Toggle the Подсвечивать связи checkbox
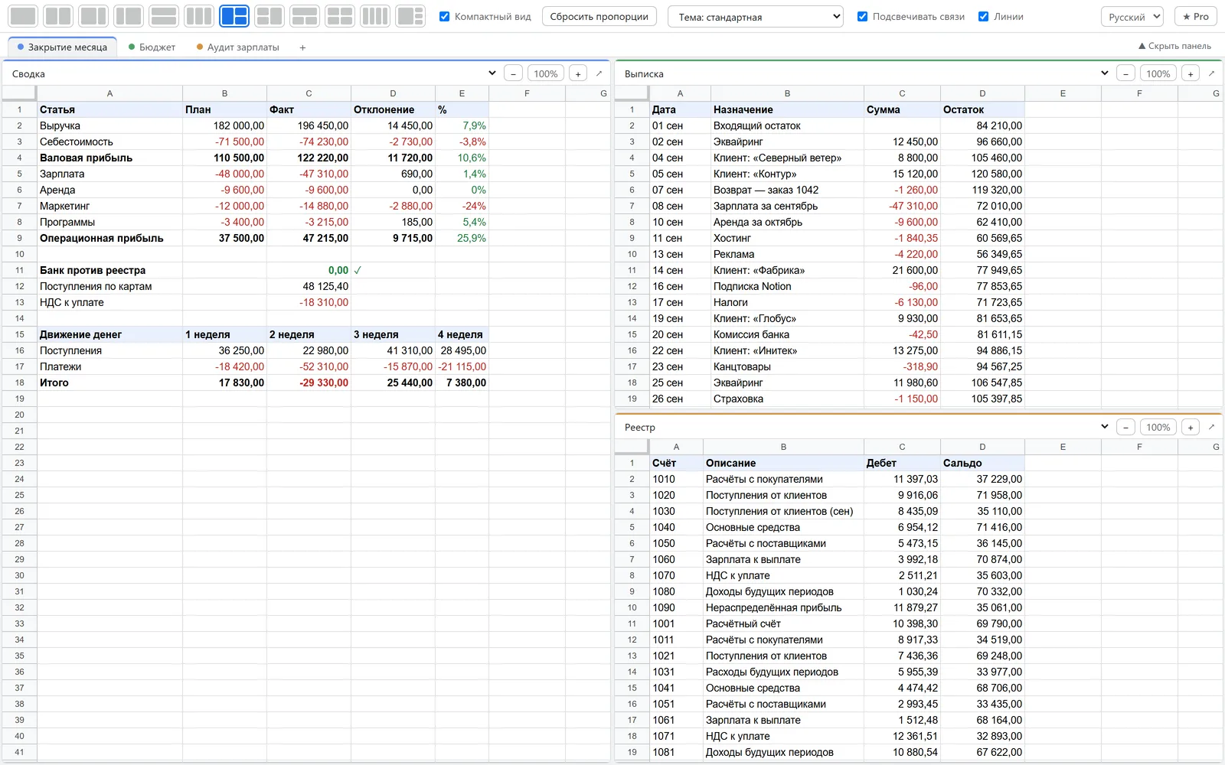 862,16
